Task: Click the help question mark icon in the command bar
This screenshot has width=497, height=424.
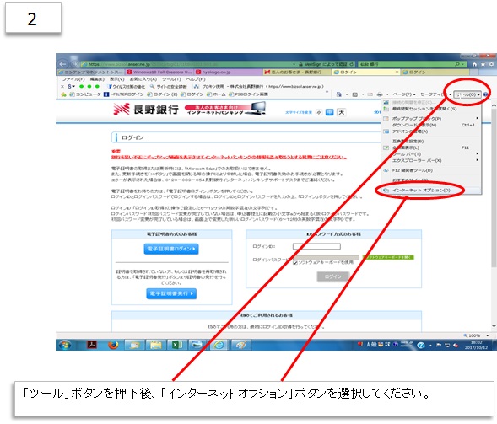Action: (485, 94)
